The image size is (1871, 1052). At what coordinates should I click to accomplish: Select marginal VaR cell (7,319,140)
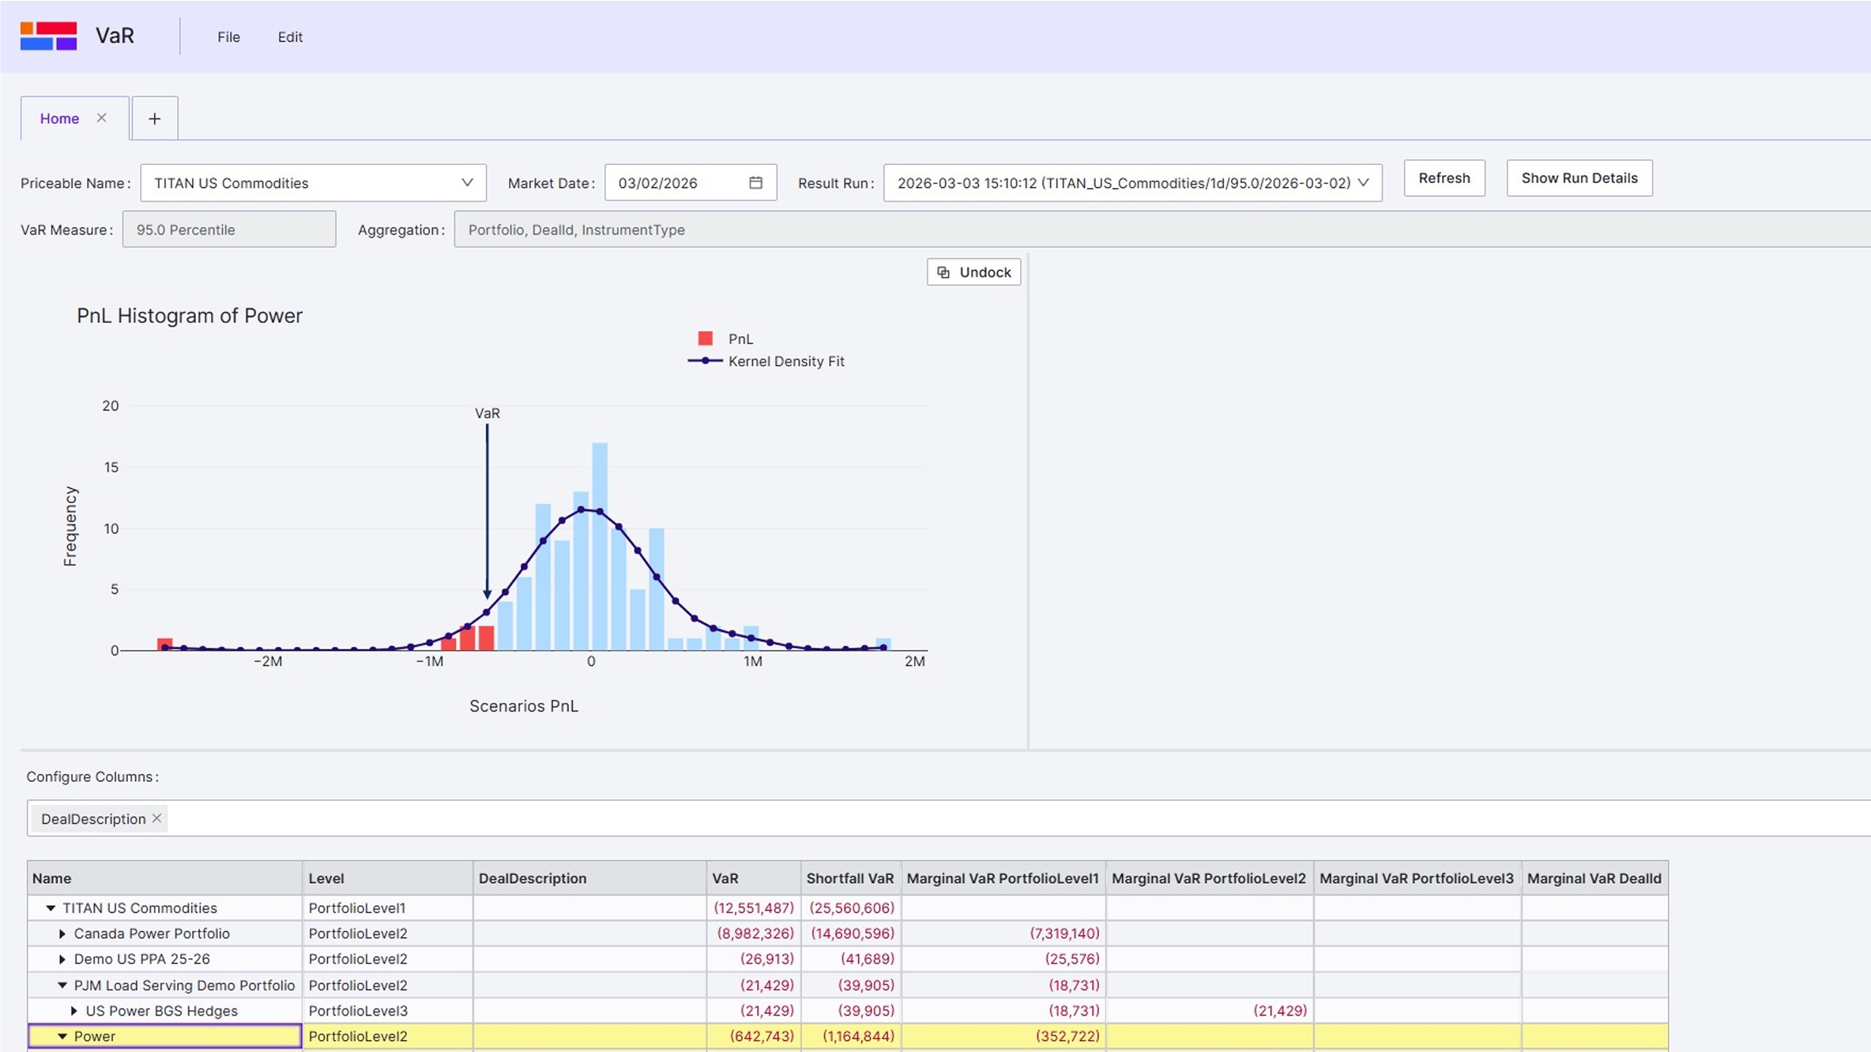(x=1003, y=934)
